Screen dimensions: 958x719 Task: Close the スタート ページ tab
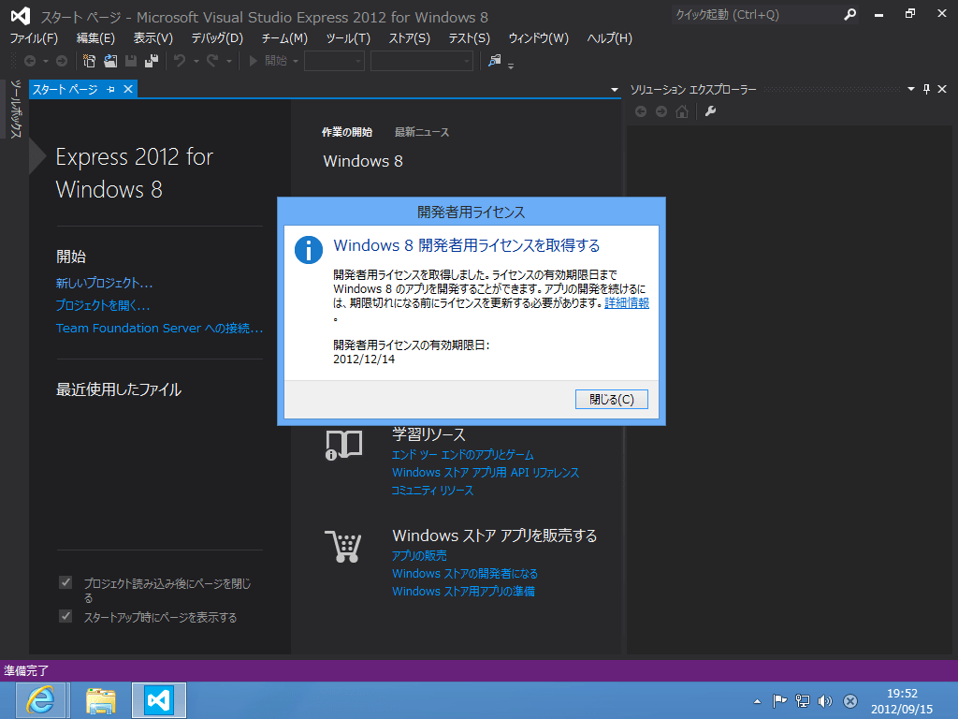coord(127,89)
